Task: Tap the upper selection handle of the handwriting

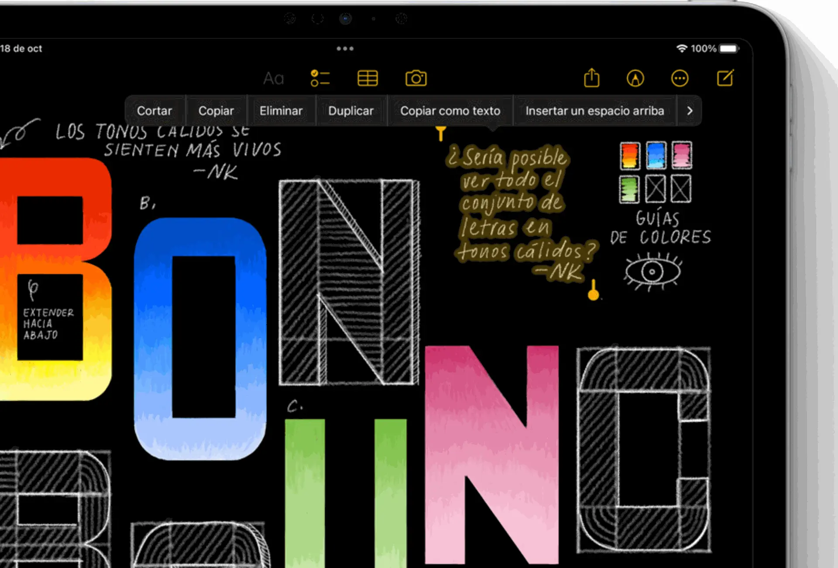Action: pyautogui.click(x=441, y=133)
